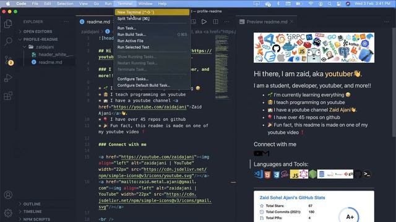Choose New Terminal from Terminal menu

(x=152, y=12)
